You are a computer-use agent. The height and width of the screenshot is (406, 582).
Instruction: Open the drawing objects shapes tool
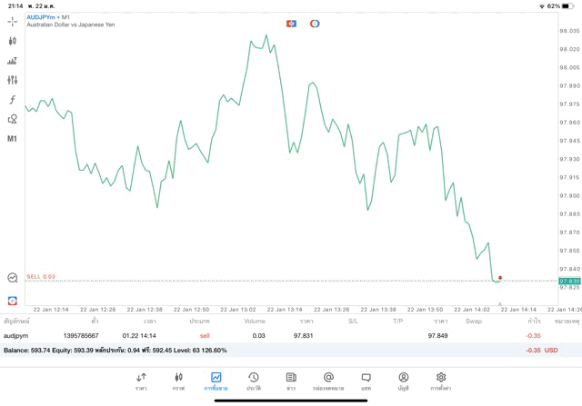click(x=13, y=119)
